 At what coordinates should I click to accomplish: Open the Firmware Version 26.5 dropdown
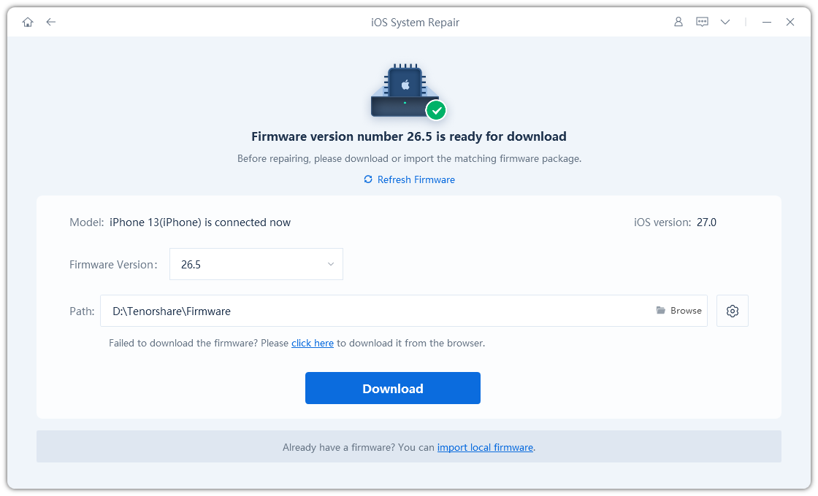256,264
